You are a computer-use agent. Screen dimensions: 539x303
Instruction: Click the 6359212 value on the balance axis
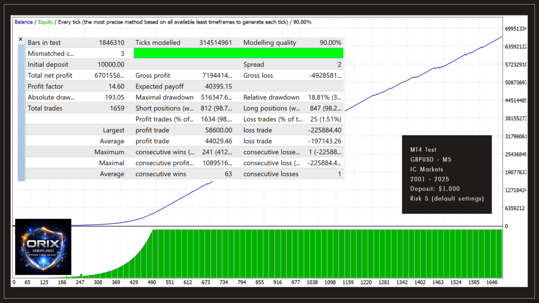click(515, 208)
